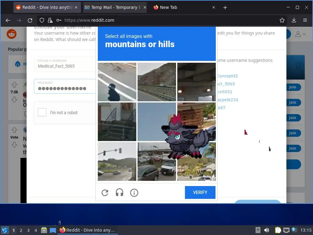Select the captcha tile with traffic lights
Viewport: 313px width, 235px height.
(117, 162)
